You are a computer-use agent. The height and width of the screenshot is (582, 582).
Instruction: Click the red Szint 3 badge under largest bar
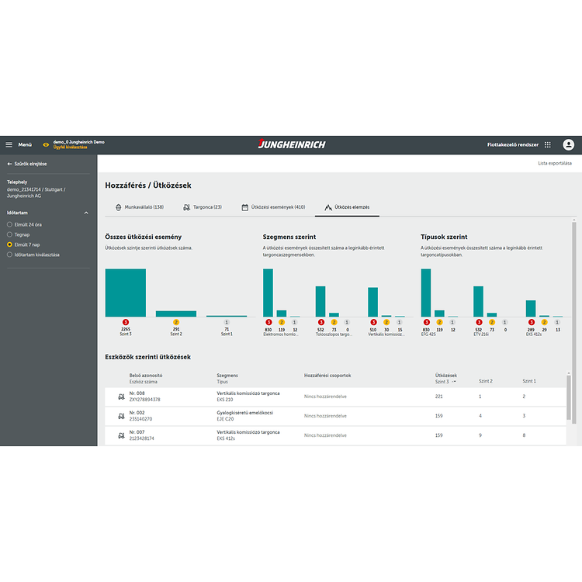click(126, 322)
